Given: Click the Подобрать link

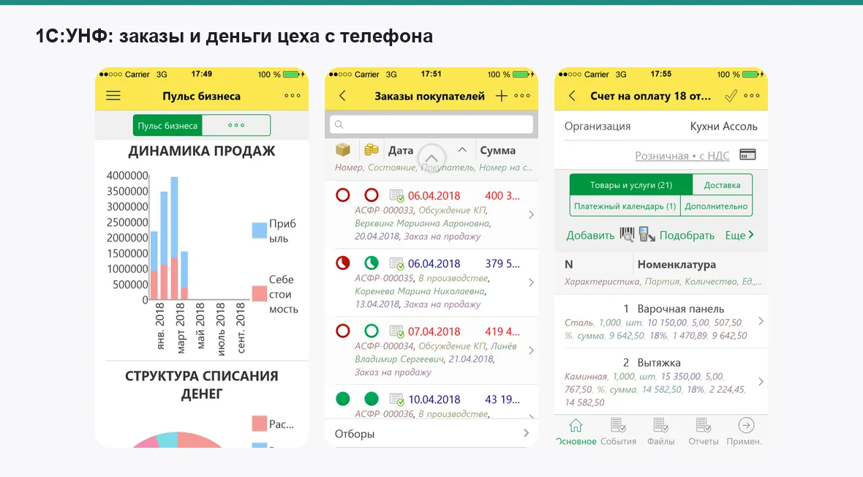Looking at the screenshot, I should pyautogui.click(x=687, y=236).
